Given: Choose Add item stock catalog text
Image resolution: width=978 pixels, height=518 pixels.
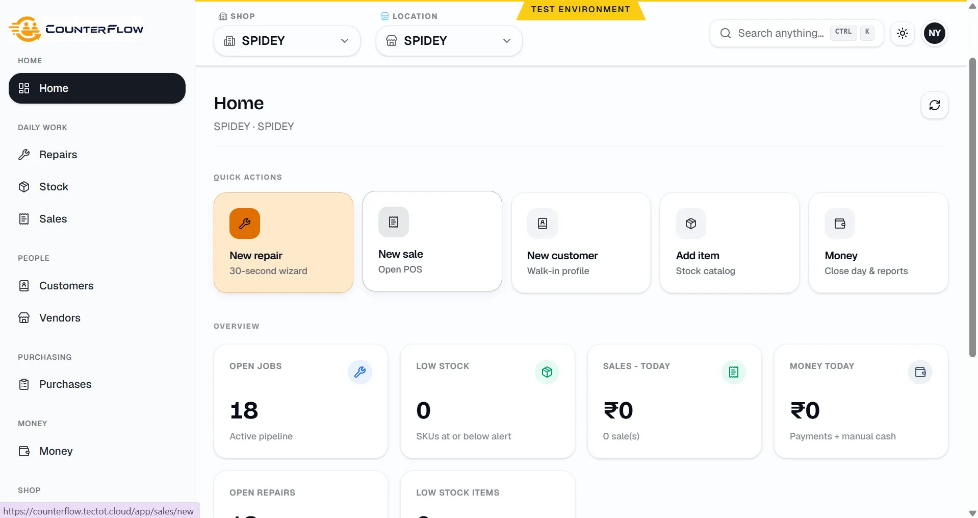Looking at the screenshot, I should [x=705, y=271].
